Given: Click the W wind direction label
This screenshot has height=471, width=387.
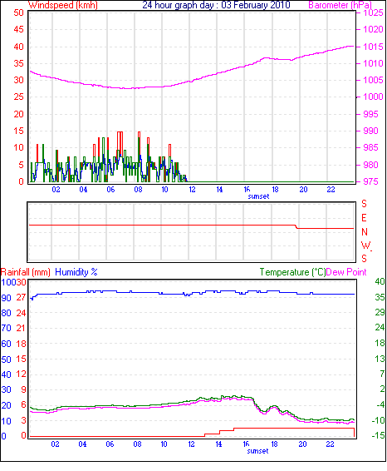Looking at the screenshot, I should 365,245.
